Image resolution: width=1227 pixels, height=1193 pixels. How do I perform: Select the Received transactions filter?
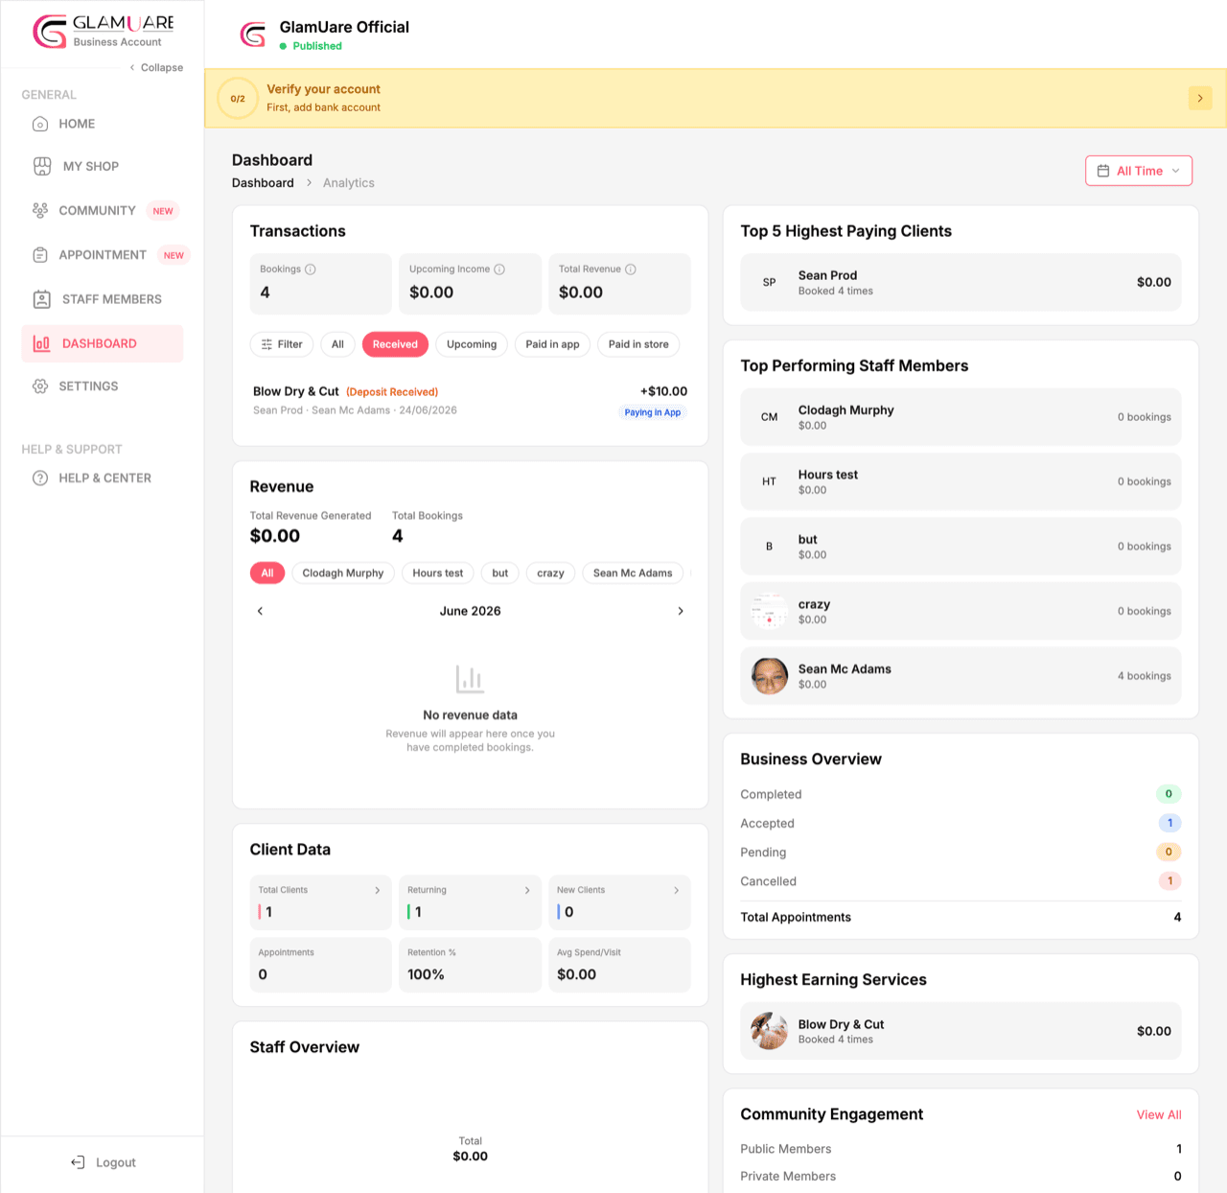click(395, 344)
